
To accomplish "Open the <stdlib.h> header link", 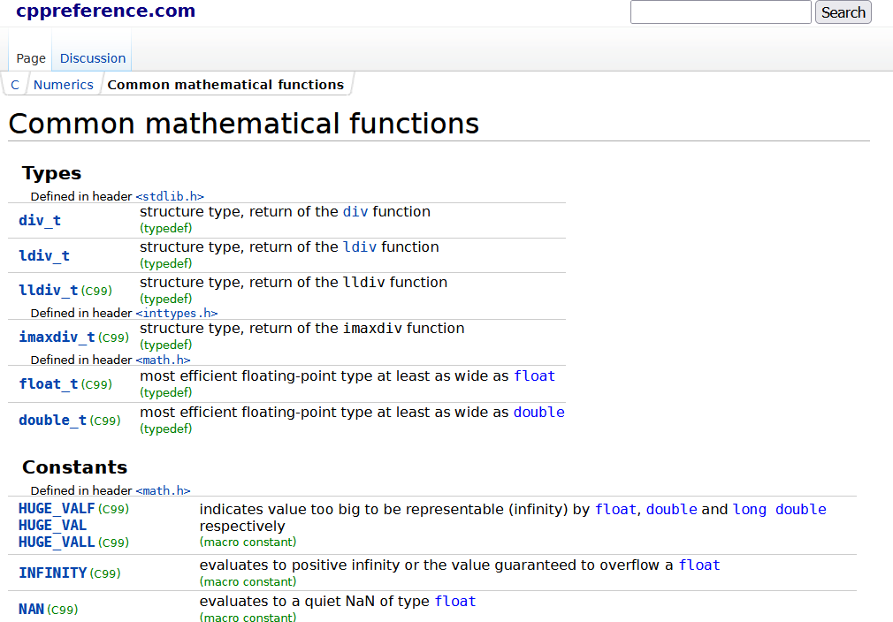I will (170, 196).
